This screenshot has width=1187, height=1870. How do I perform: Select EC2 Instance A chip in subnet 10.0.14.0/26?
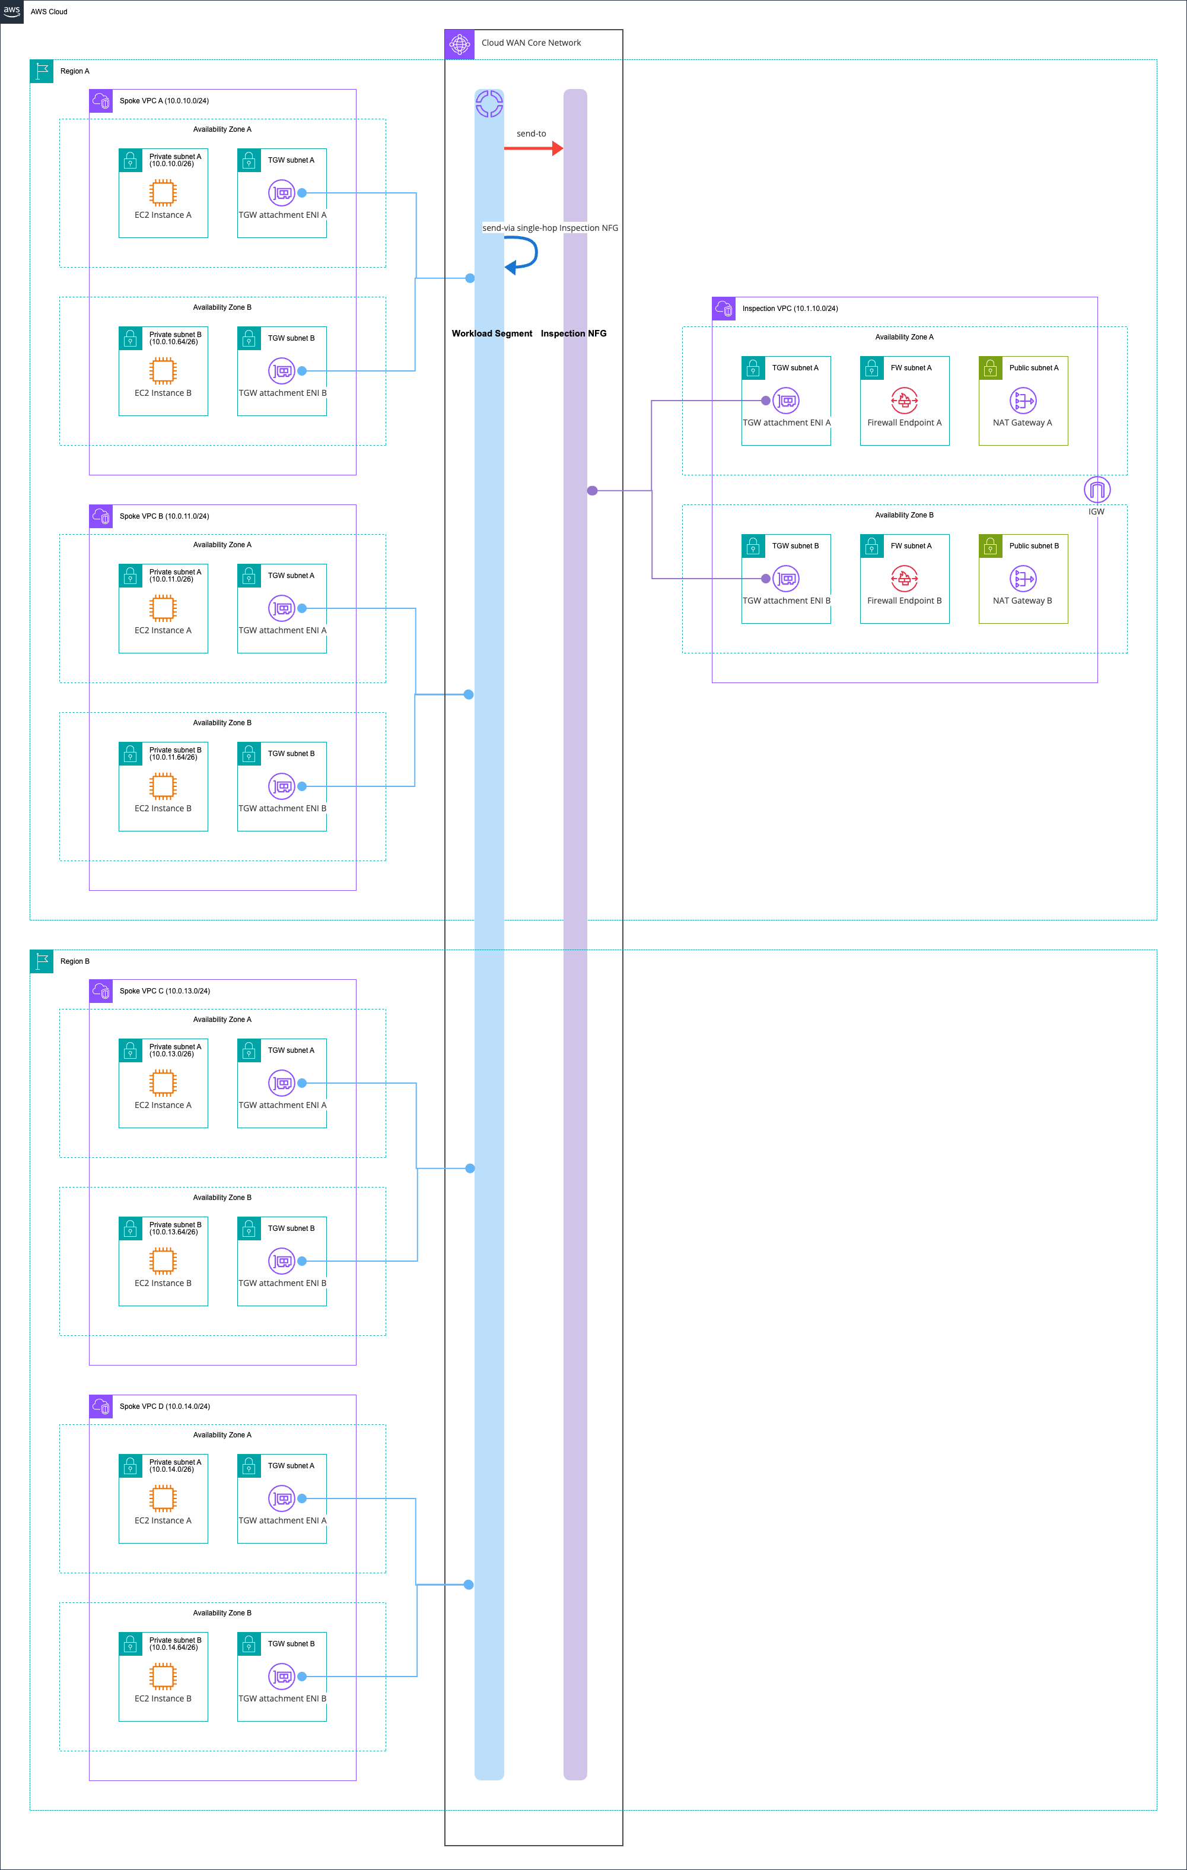163,1498
